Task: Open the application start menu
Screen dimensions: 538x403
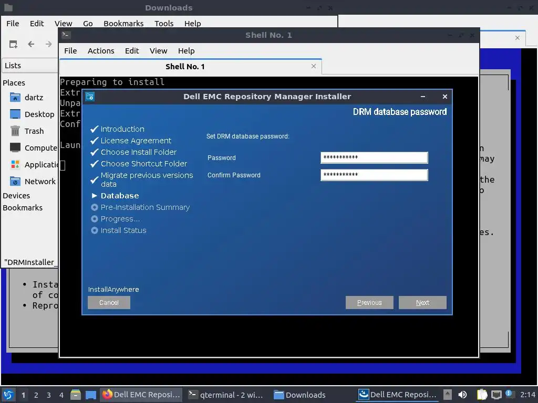Action: 8,395
